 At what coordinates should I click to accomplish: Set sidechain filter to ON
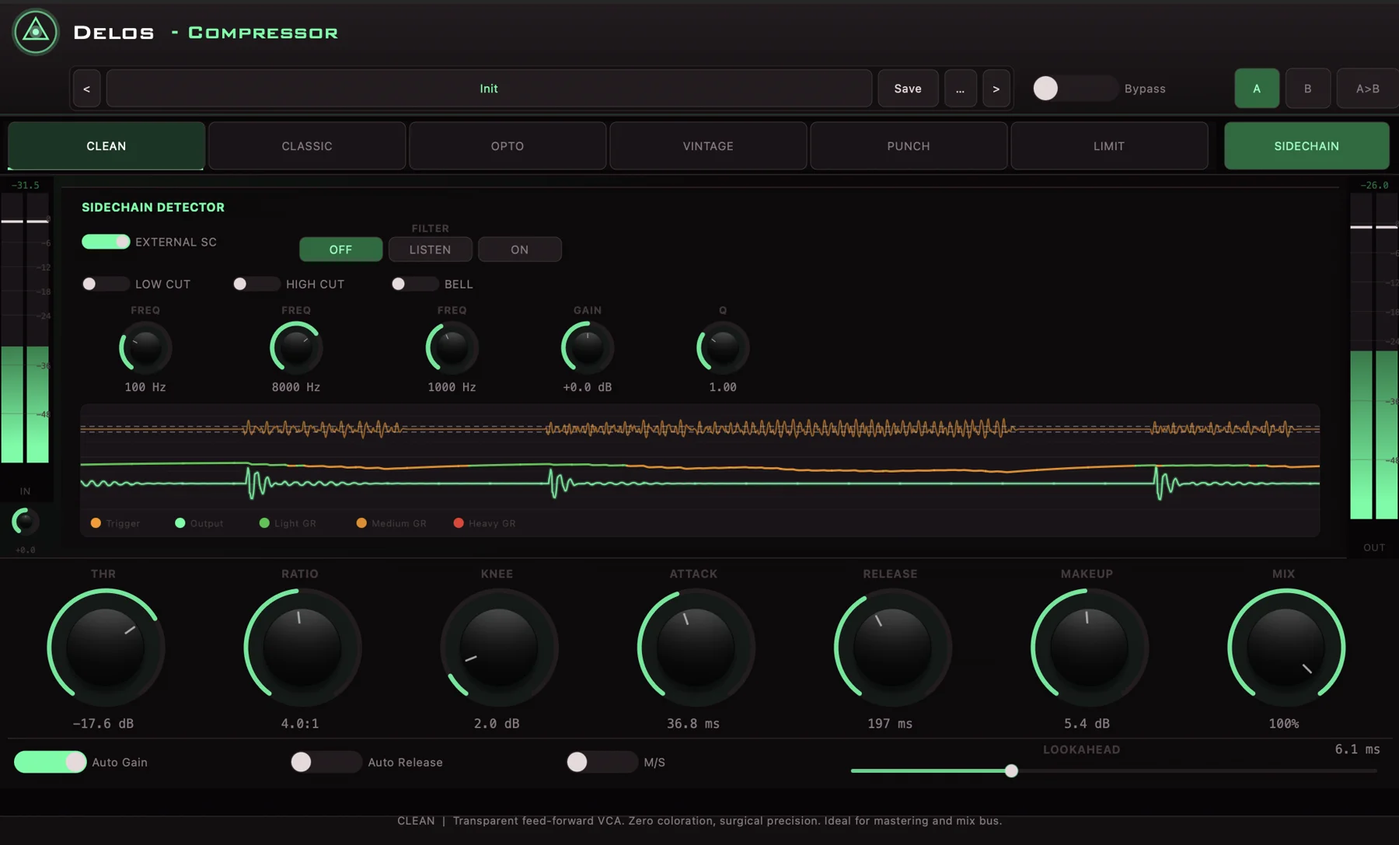click(x=519, y=250)
